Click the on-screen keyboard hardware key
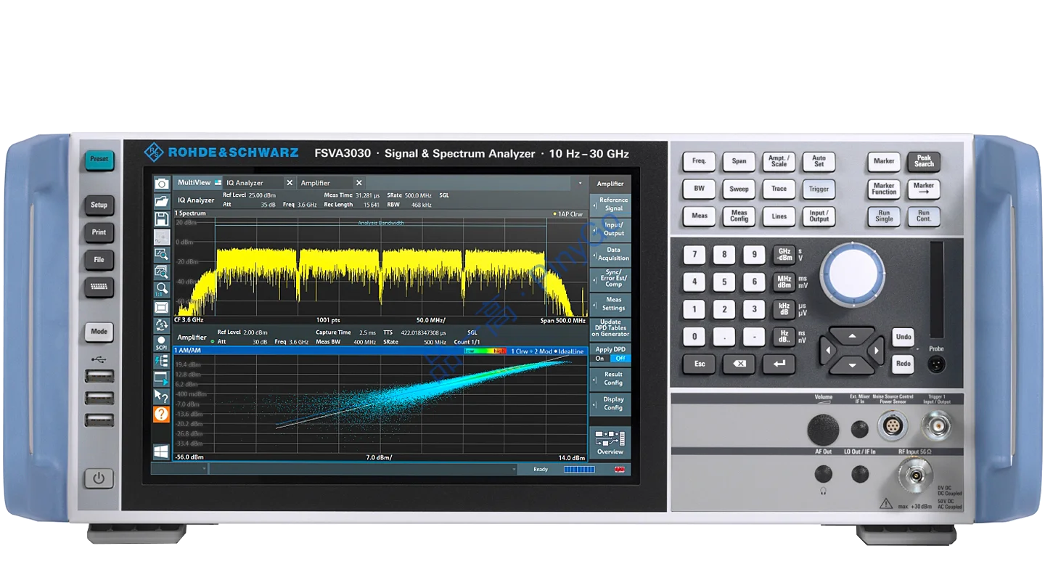 click(99, 287)
